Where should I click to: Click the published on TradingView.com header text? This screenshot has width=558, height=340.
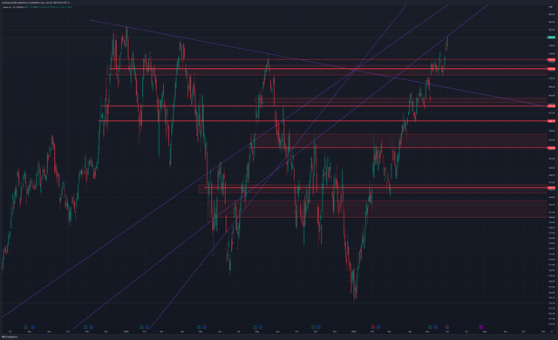[x=36, y=3]
